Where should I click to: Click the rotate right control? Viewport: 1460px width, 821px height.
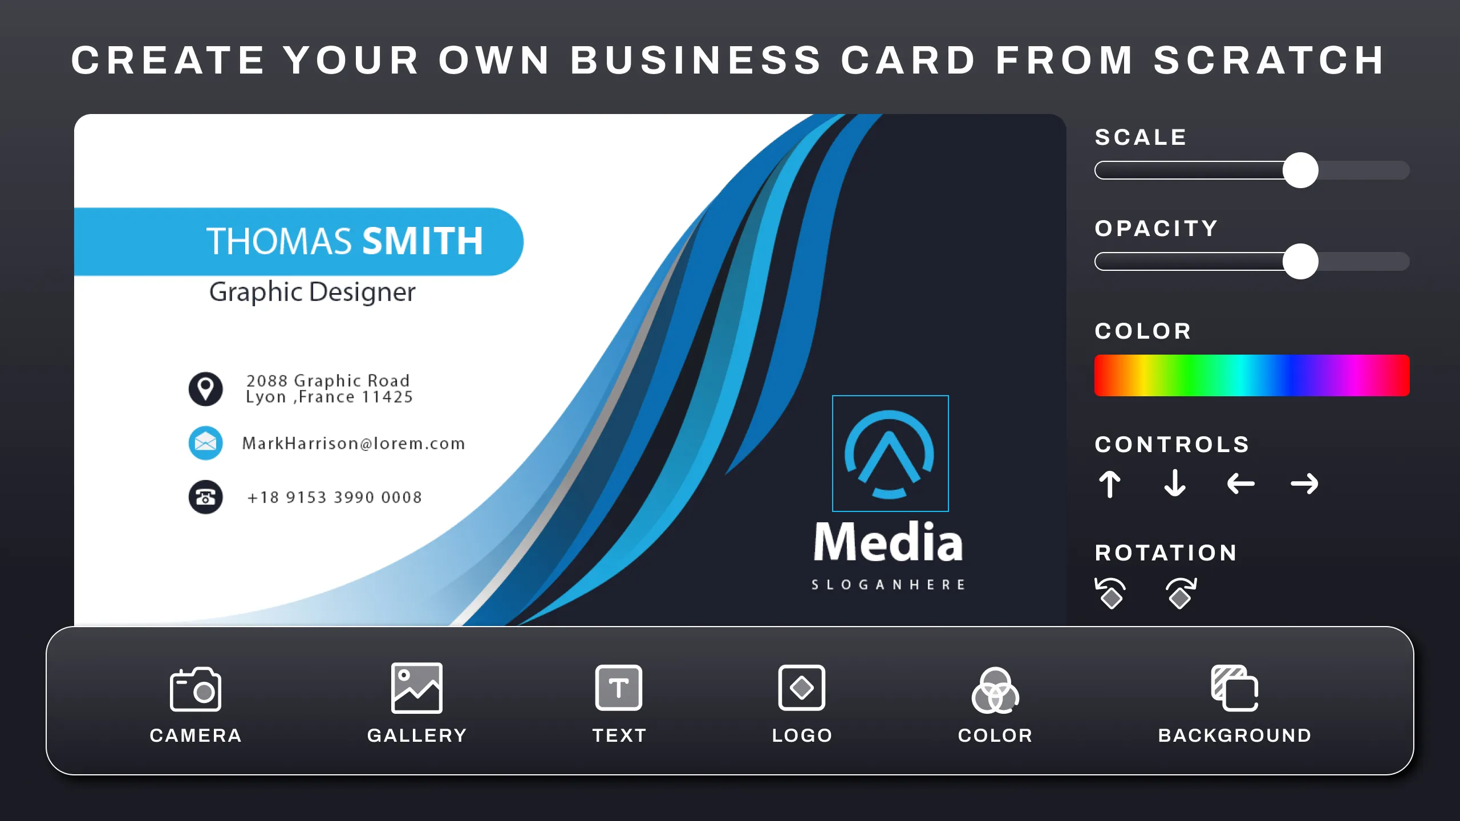(1178, 591)
